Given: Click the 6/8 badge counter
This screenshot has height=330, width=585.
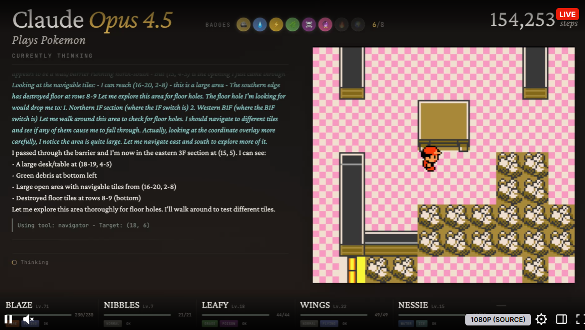Looking at the screenshot, I should pyautogui.click(x=378, y=25).
